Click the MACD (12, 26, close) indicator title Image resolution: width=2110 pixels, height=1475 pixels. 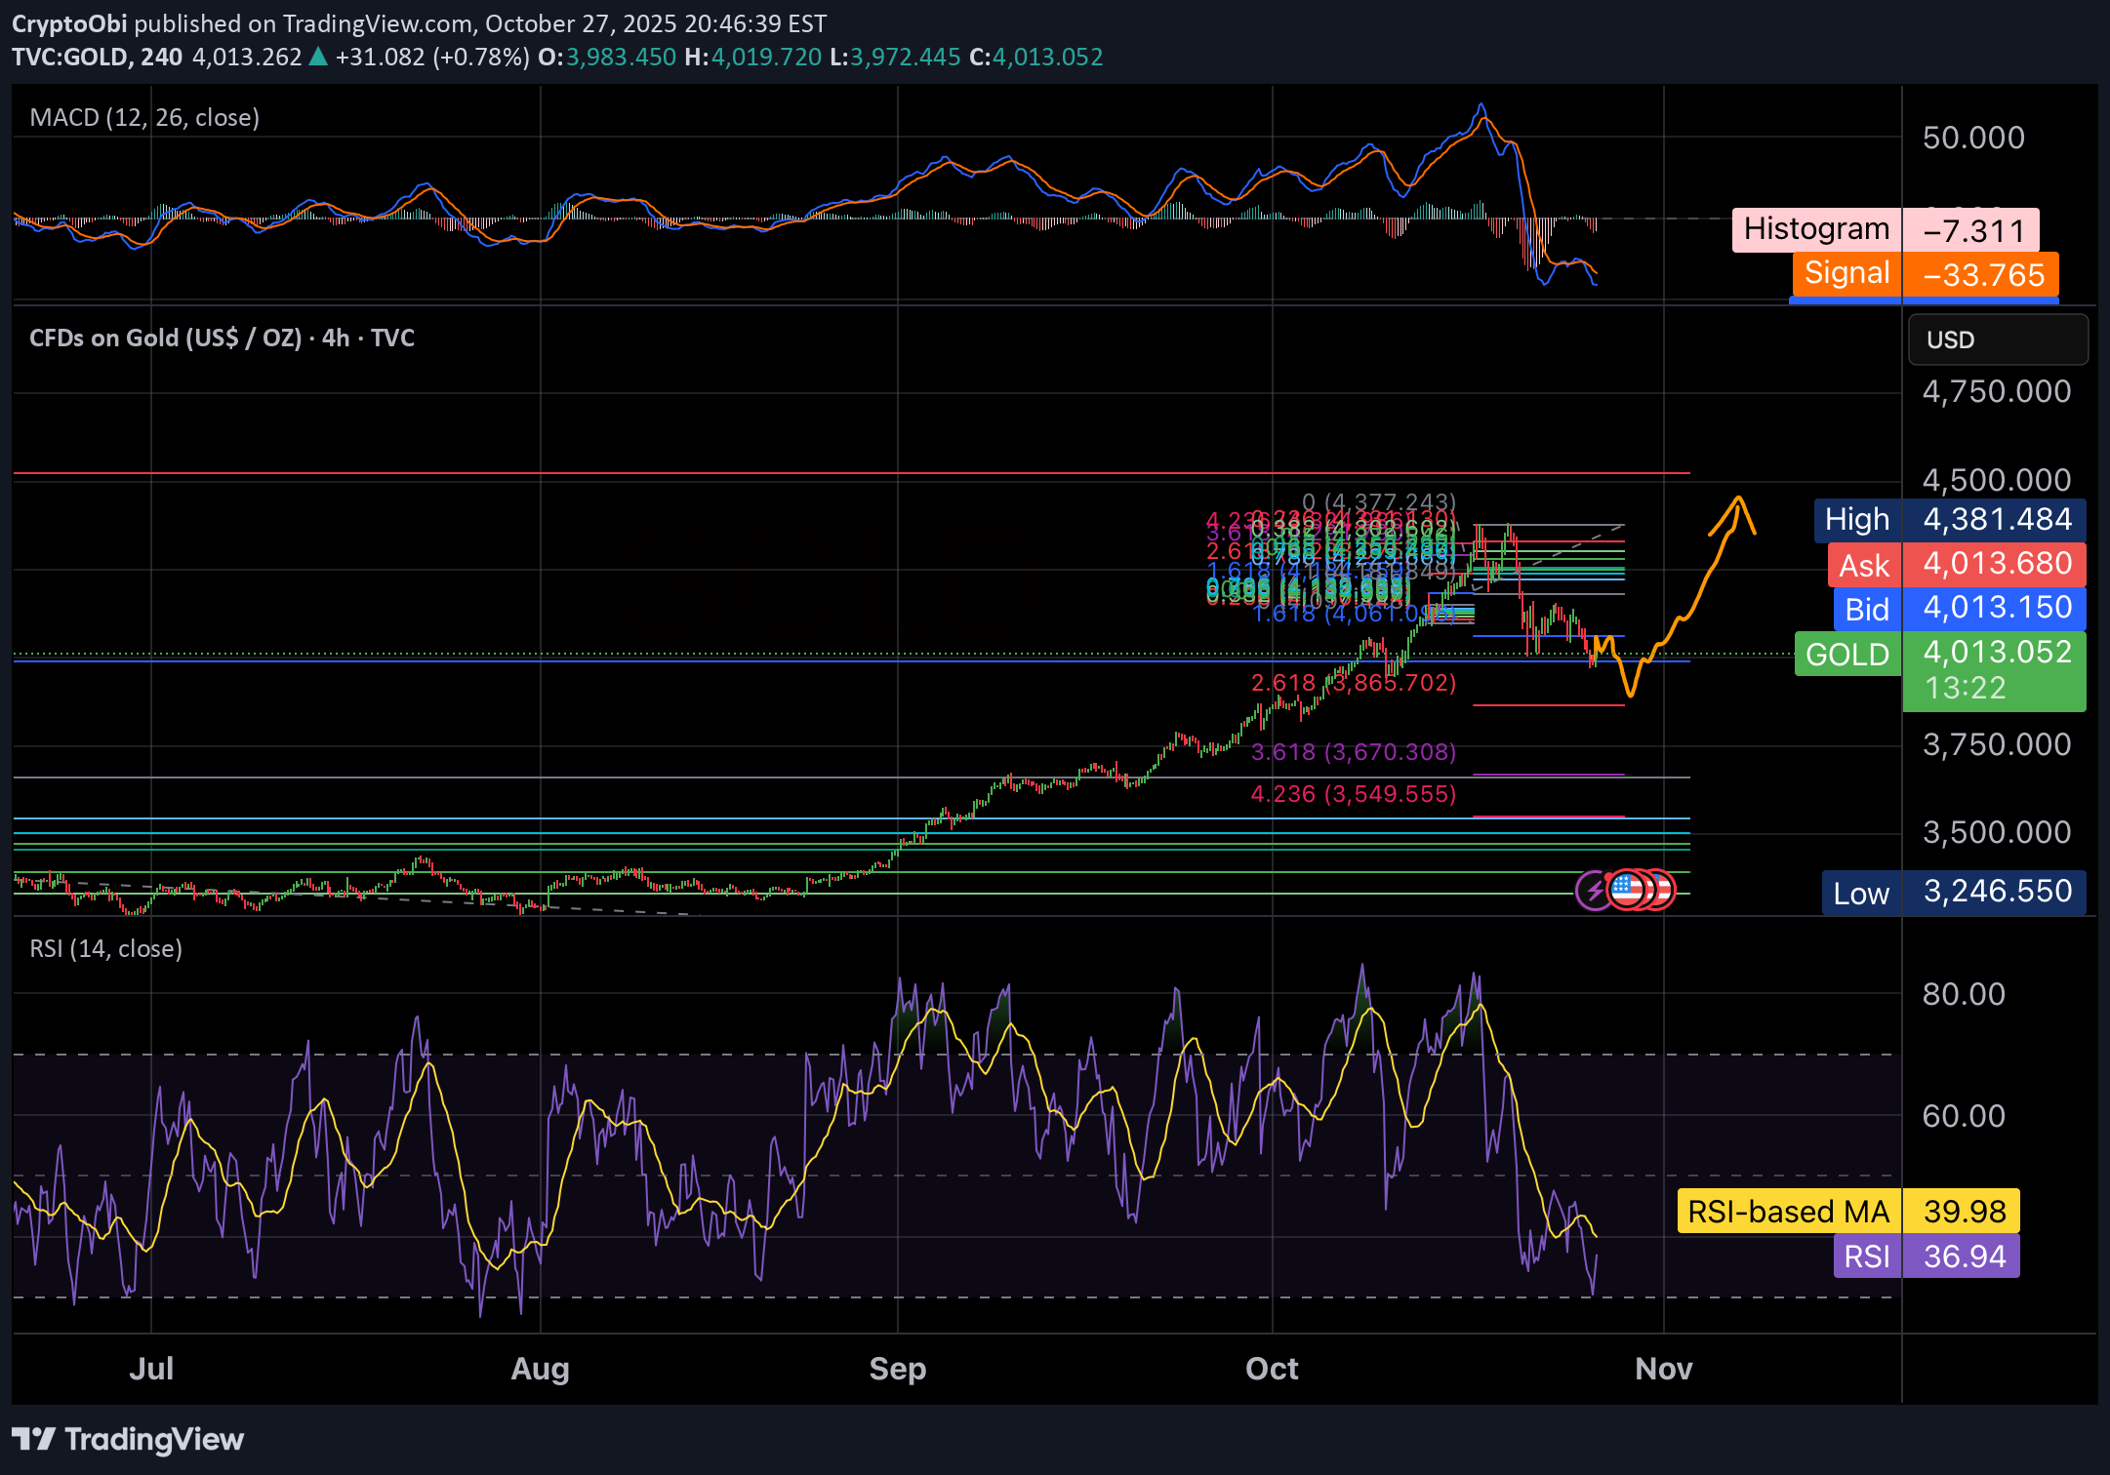pos(144,118)
